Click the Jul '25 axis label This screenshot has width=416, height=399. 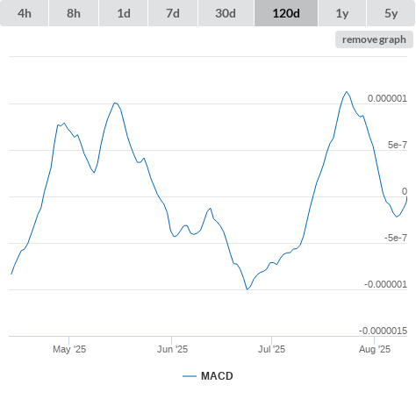(271, 349)
